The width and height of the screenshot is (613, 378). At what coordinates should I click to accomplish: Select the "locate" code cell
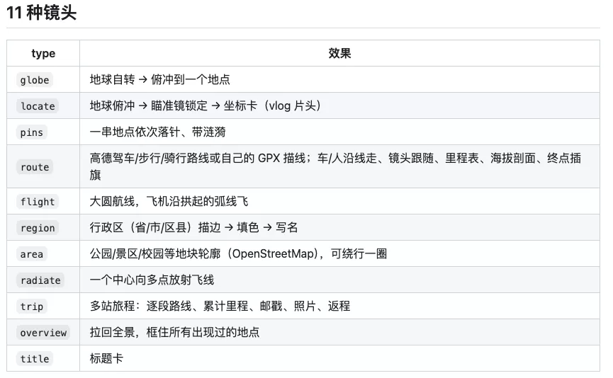[x=38, y=105]
